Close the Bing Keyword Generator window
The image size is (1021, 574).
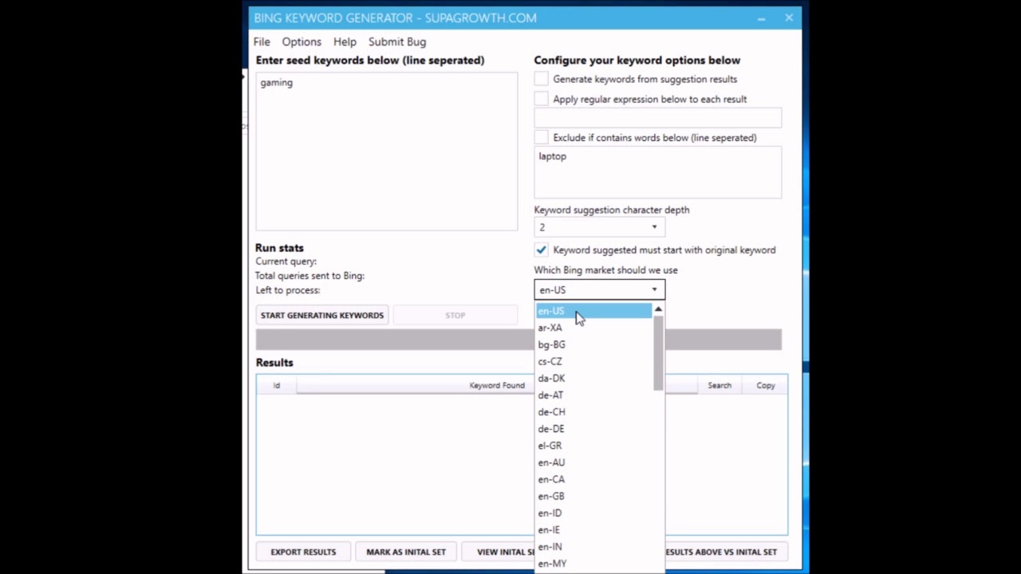789,18
